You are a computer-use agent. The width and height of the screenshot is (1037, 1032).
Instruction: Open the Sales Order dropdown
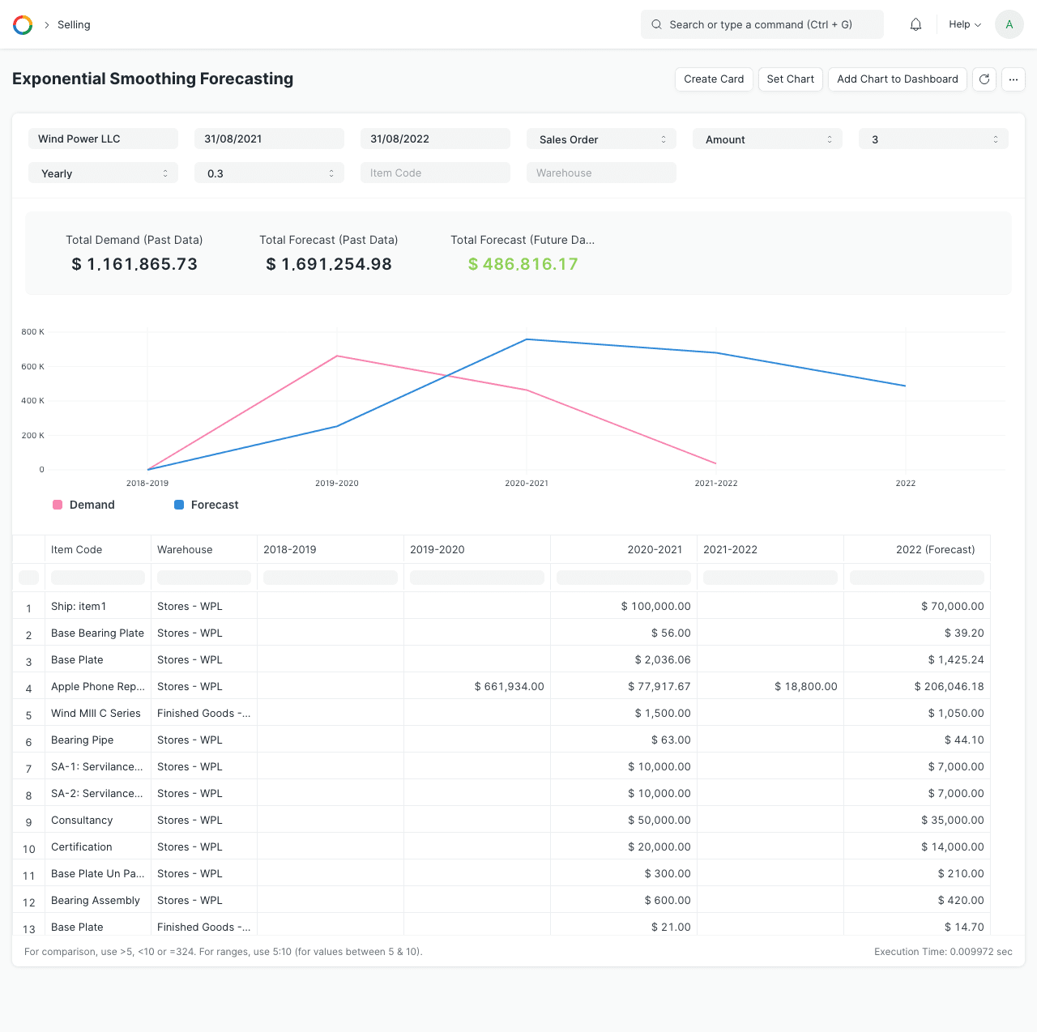[601, 139]
